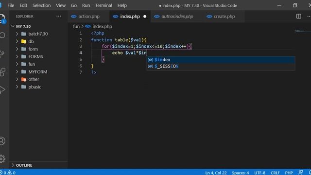This screenshot has width=311, height=175.
Task: Switch to the action.php tab
Action: (x=88, y=16)
